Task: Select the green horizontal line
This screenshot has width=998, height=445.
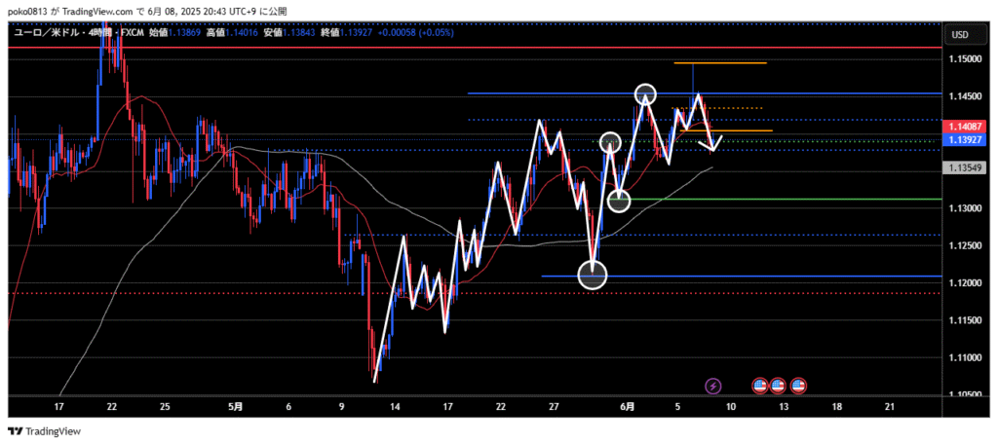Action: pyautogui.click(x=780, y=200)
